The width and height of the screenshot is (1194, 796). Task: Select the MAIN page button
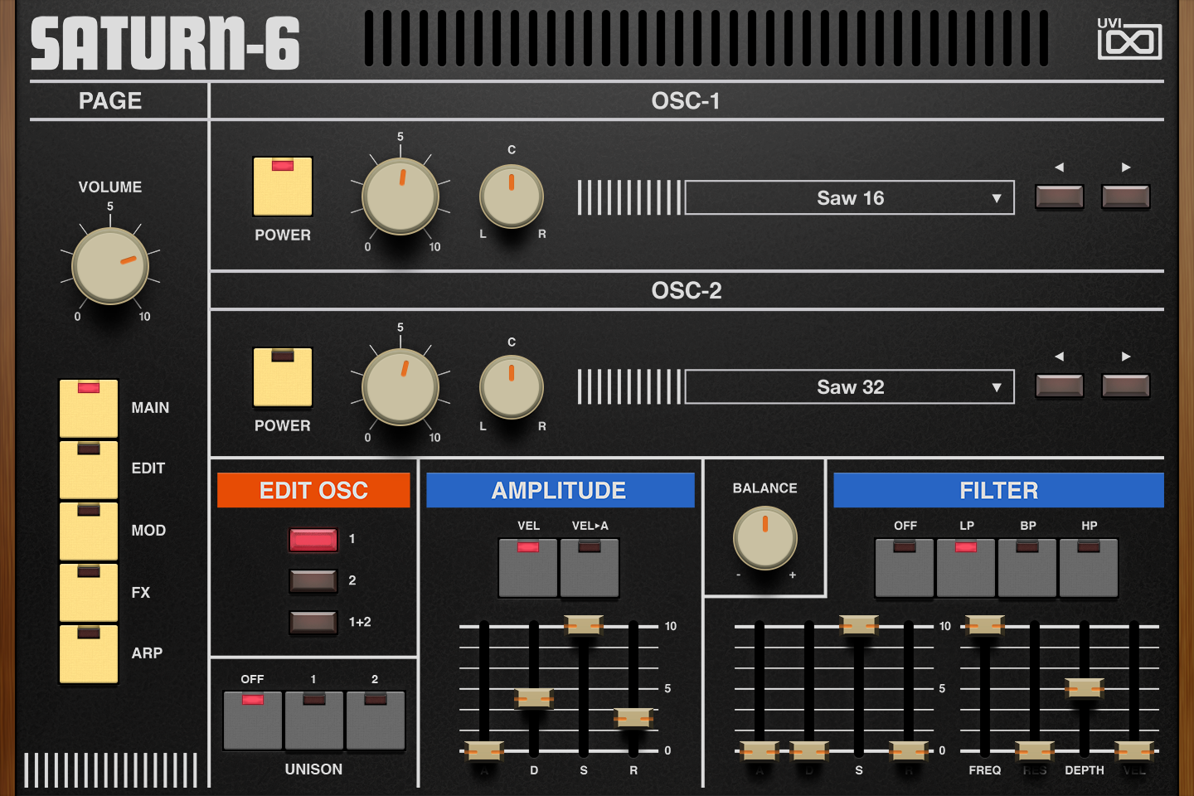pos(88,406)
